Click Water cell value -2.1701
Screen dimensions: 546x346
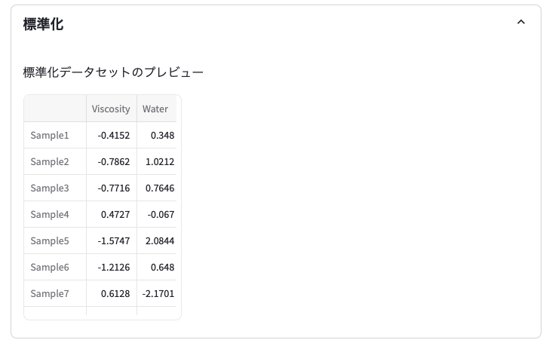(160, 294)
